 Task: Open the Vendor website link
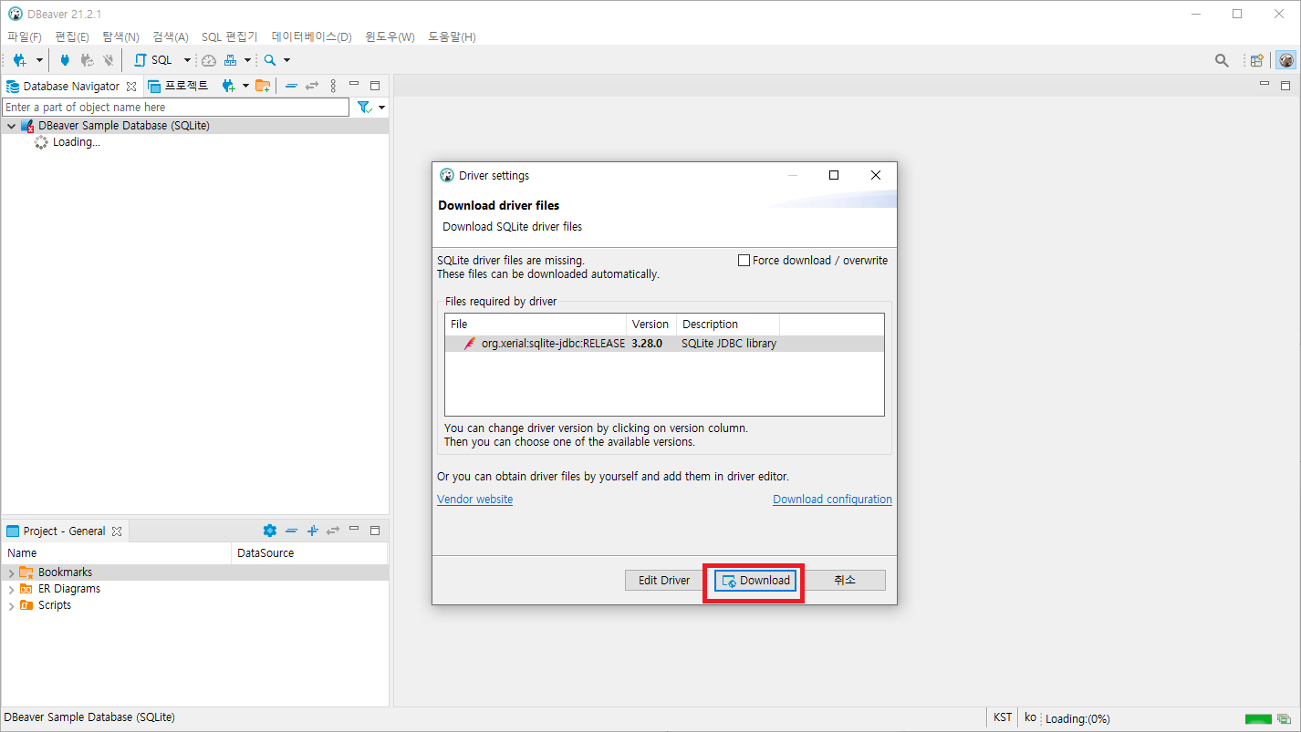coord(474,500)
